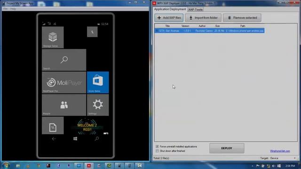Open the File menu in Project My Screen
301x169 pixels.
point(5,9)
